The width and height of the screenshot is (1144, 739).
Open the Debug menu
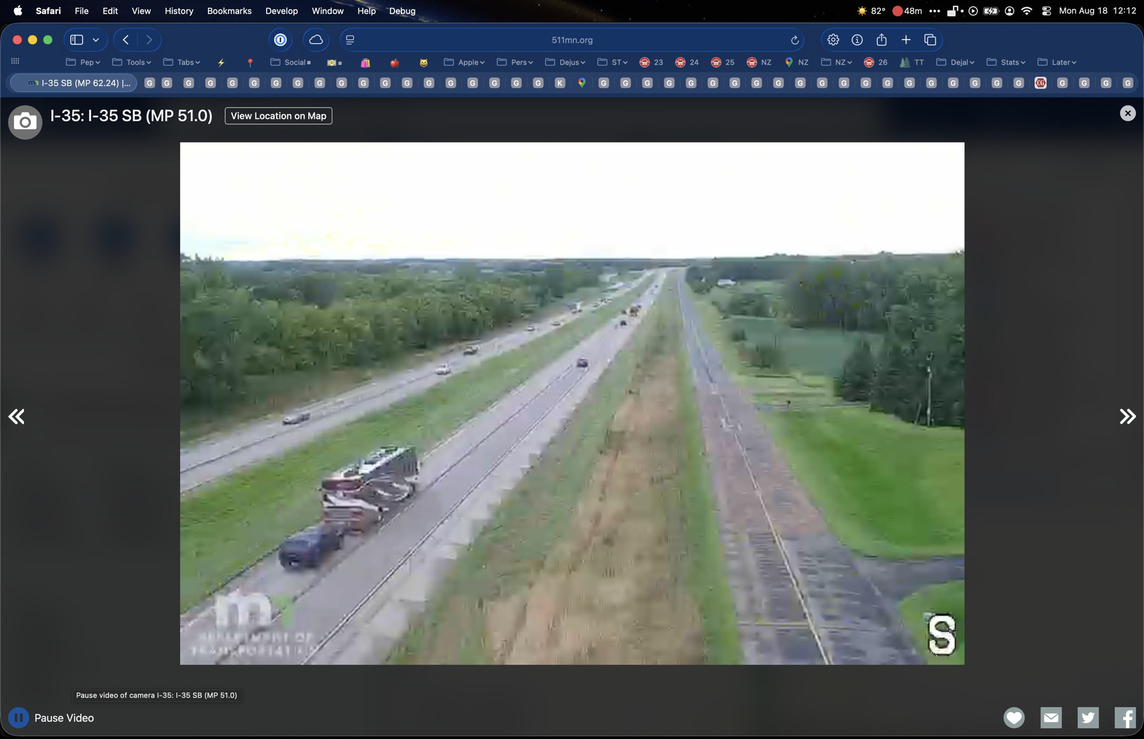402,11
